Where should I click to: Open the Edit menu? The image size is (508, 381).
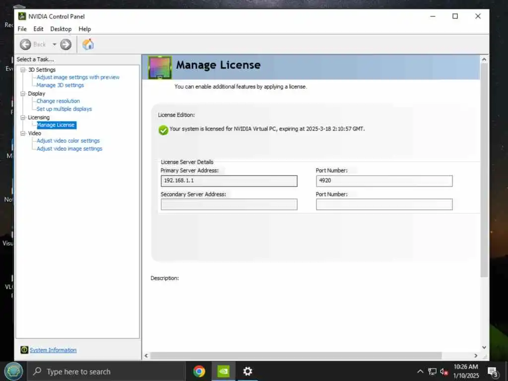pos(38,29)
